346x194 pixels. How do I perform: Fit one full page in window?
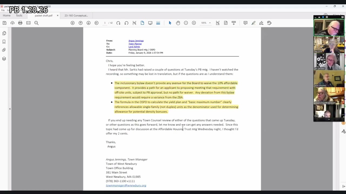coord(226,23)
